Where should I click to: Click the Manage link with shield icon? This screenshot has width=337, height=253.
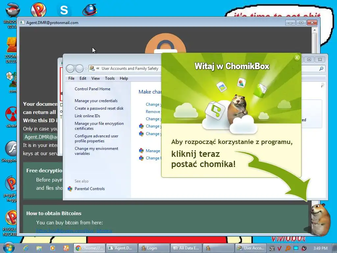[153, 151]
